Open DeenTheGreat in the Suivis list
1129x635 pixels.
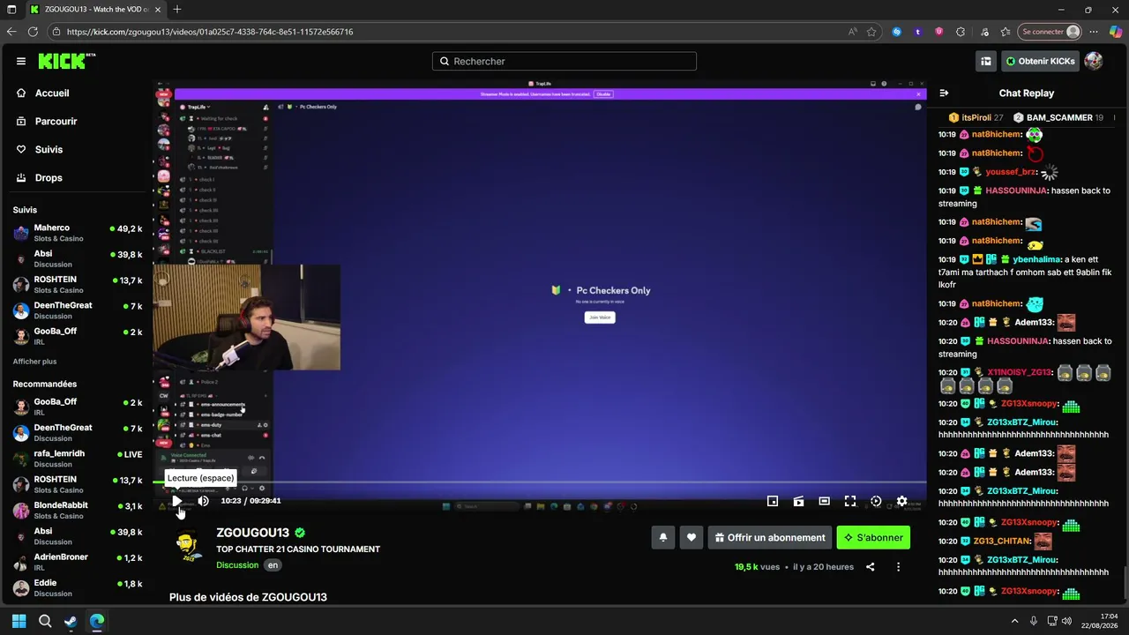[x=78, y=310]
